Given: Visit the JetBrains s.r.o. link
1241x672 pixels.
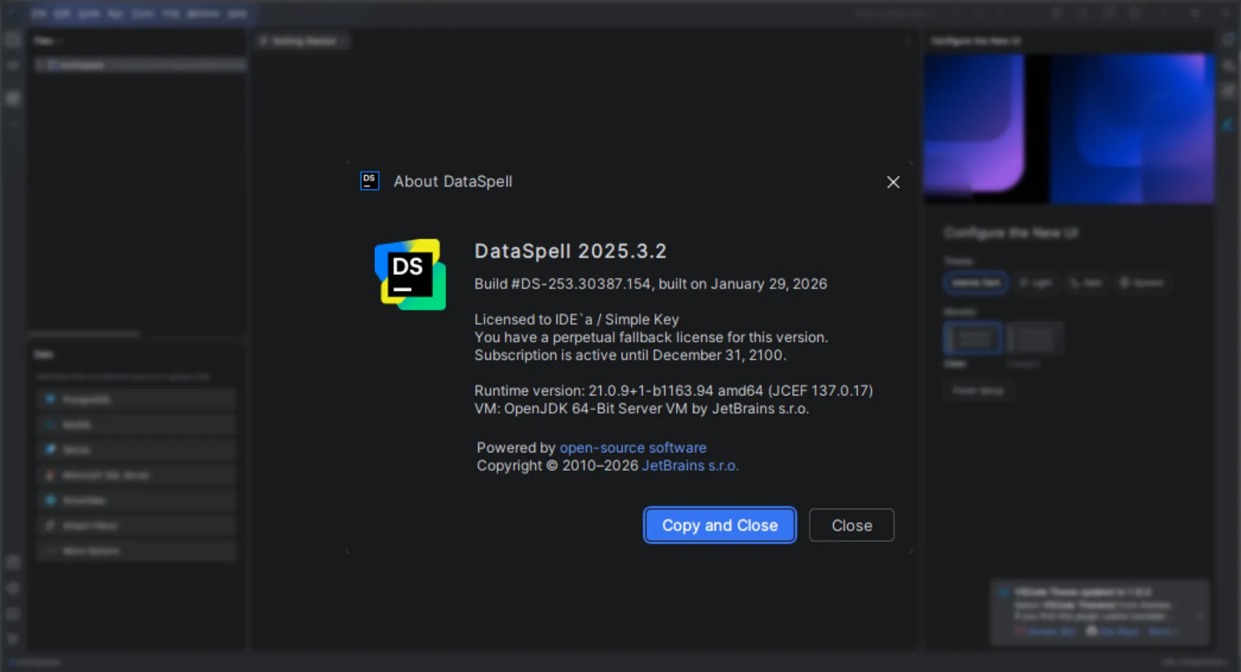Looking at the screenshot, I should point(690,466).
